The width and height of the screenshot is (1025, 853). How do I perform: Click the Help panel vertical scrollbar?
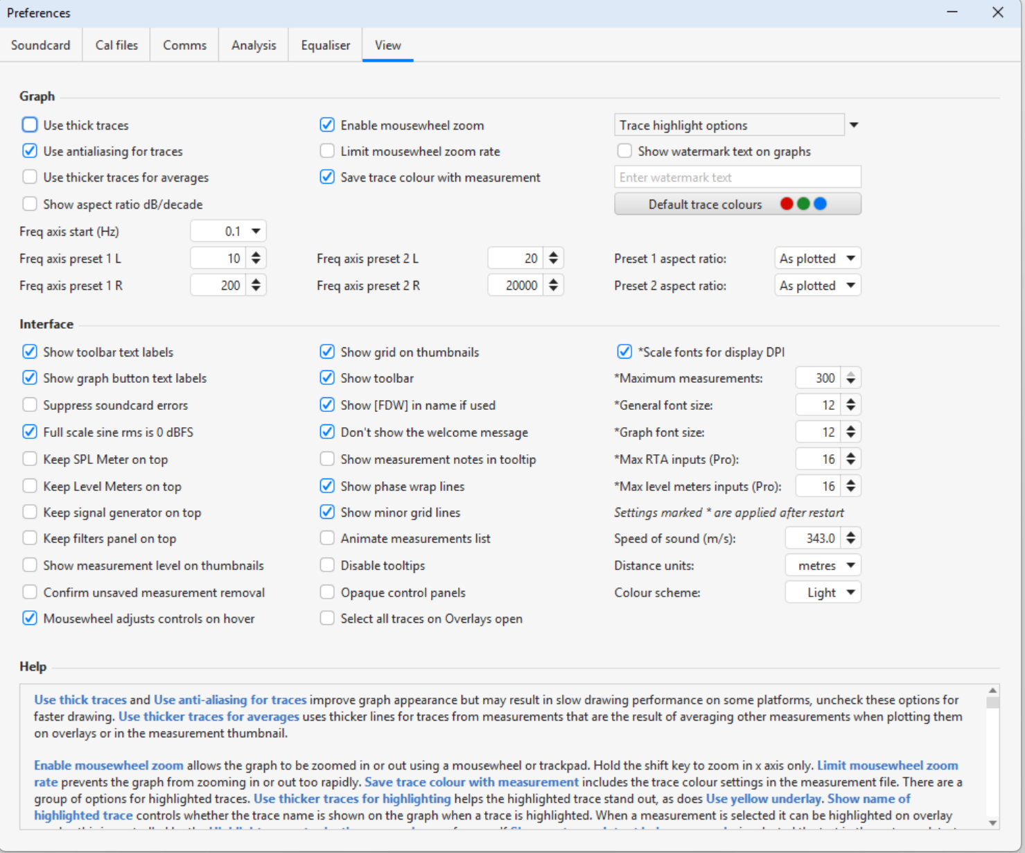(x=992, y=756)
